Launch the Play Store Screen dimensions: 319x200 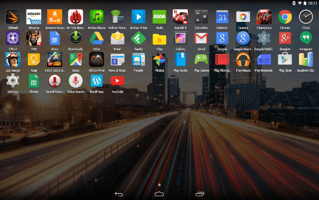click(x=285, y=59)
